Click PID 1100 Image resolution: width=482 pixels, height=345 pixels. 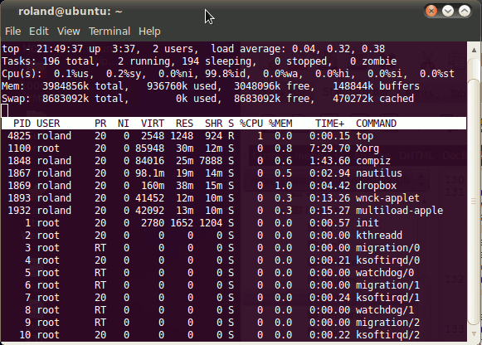(x=19, y=148)
